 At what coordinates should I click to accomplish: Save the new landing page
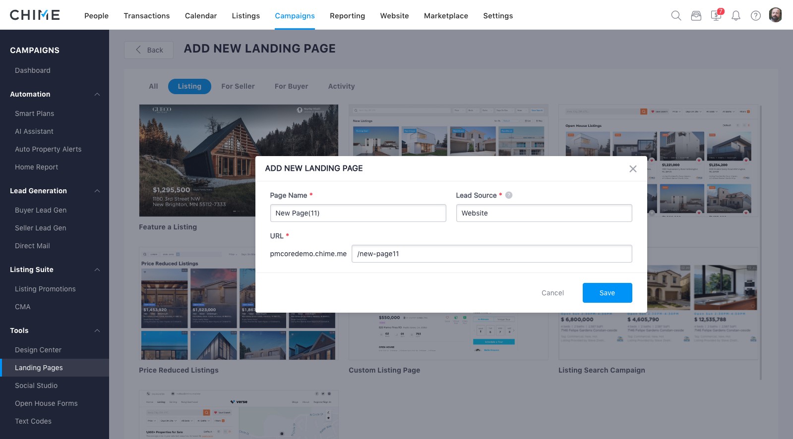click(x=607, y=293)
